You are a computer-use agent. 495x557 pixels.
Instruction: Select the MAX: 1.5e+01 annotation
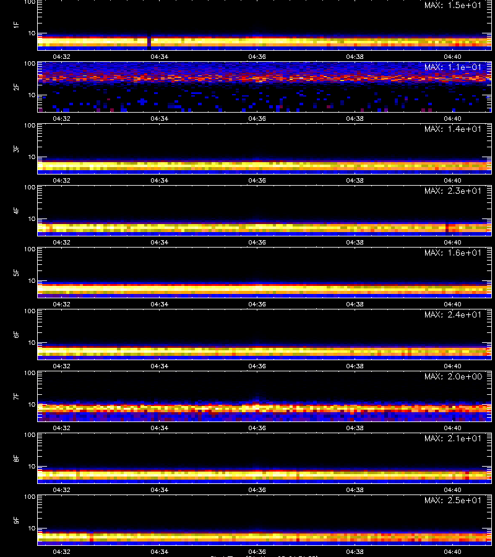pyautogui.click(x=453, y=6)
